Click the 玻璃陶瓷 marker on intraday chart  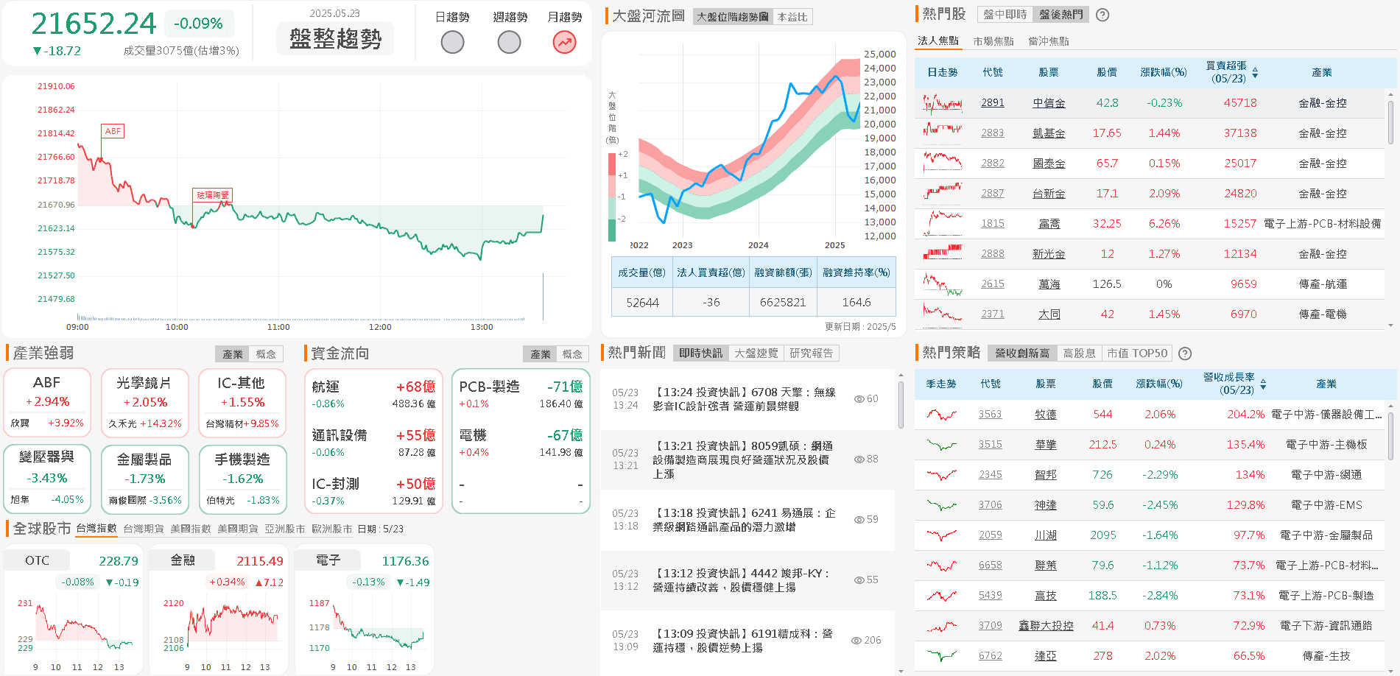tap(213, 195)
